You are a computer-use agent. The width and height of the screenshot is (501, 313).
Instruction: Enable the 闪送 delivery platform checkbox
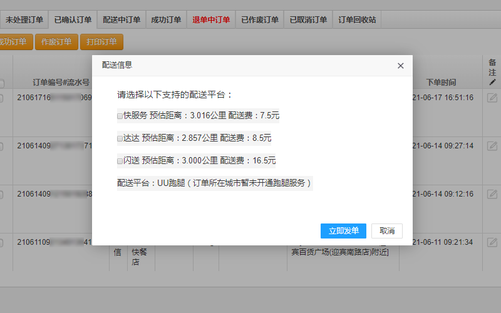tap(120, 161)
